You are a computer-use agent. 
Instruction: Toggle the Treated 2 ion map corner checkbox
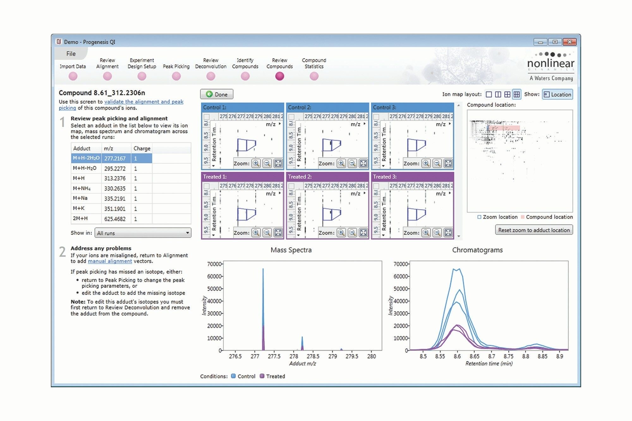click(x=291, y=186)
